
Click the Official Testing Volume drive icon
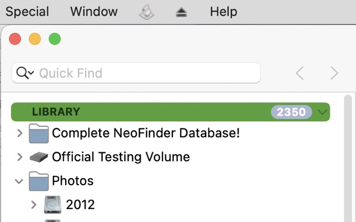coord(39,157)
